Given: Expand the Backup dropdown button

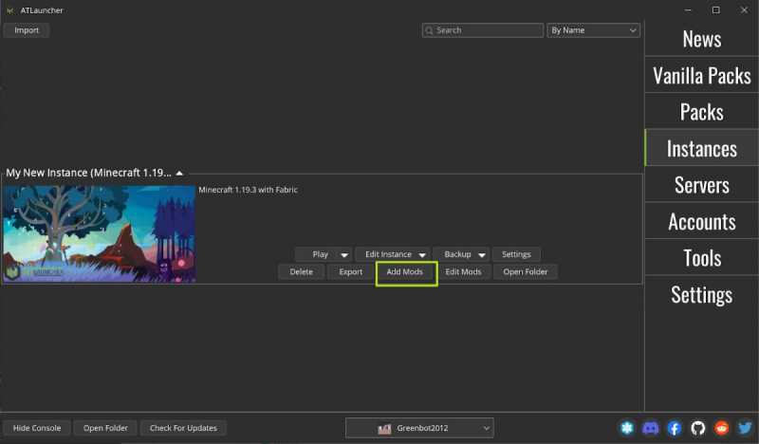Looking at the screenshot, I should point(460,254).
